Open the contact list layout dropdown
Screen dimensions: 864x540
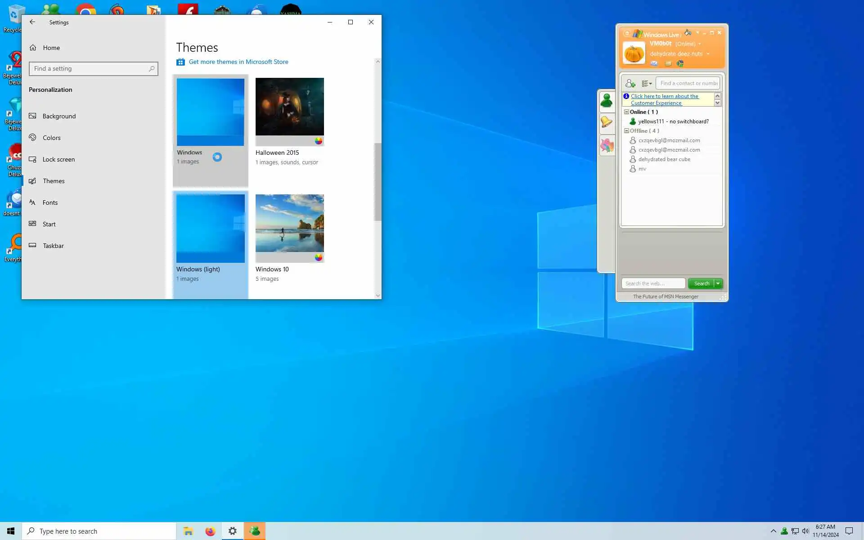[x=647, y=83]
